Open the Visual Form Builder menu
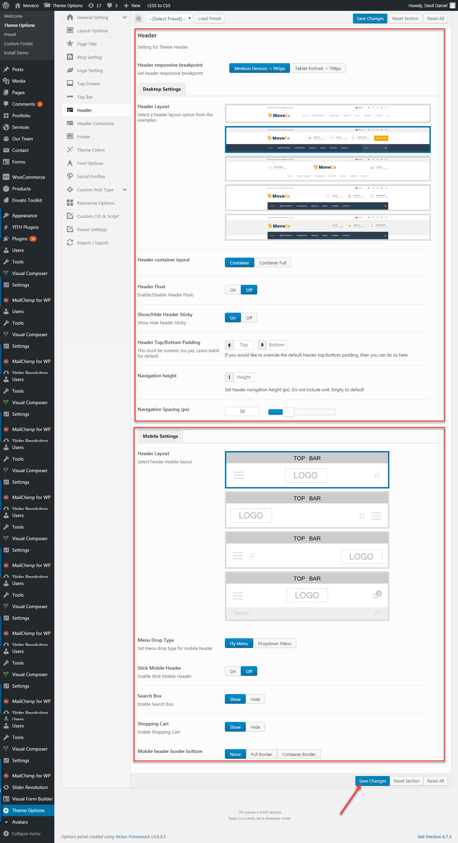The height and width of the screenshot is (843, 458). 27,799
